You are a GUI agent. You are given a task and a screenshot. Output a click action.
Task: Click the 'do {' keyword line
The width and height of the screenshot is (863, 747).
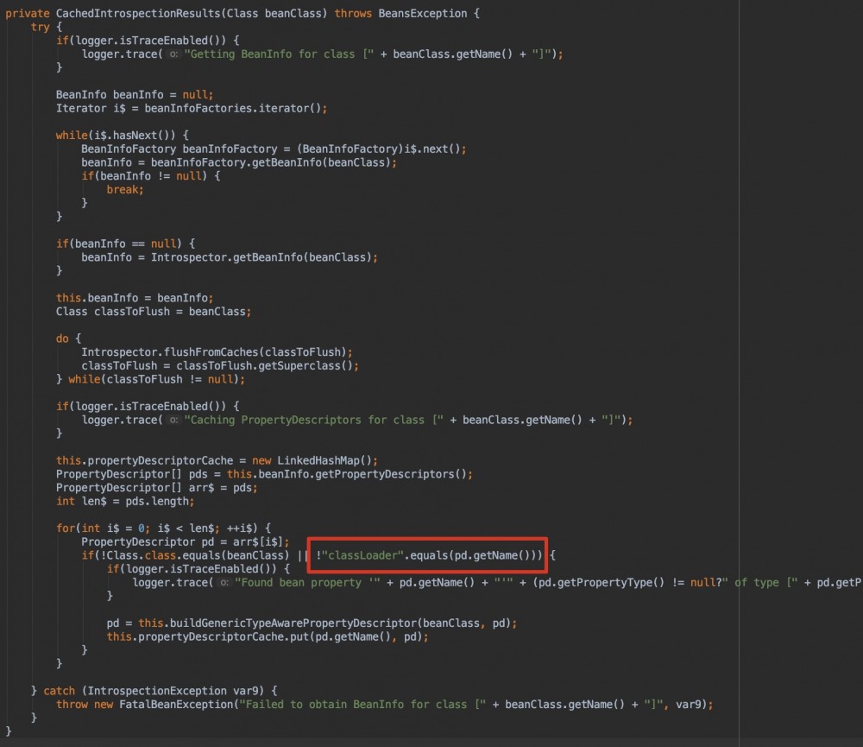pyautogui.click(x=69, y=339)
